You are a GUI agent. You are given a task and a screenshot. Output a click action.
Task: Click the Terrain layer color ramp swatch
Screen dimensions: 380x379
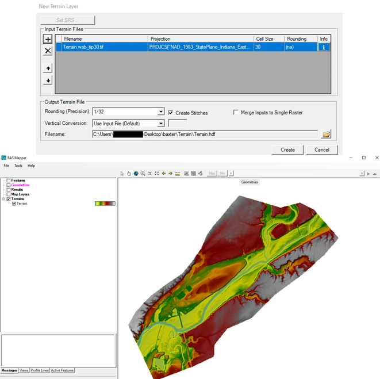105,204
